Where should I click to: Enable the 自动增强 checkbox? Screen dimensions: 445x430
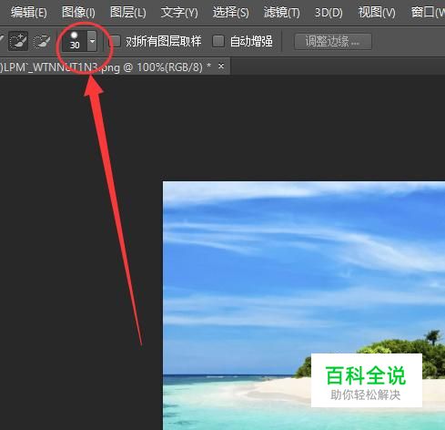[218, 41]
